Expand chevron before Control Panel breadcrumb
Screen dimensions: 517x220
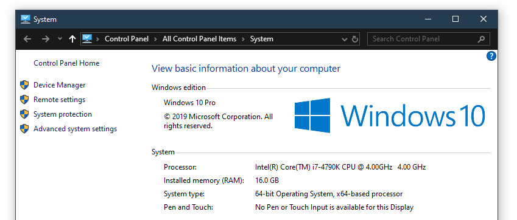point(97,39)
